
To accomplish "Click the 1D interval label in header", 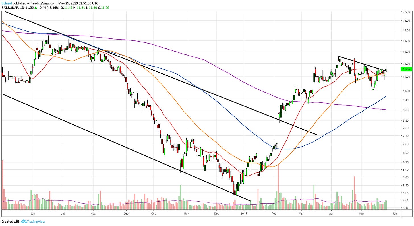I will [x=23, y=7].
